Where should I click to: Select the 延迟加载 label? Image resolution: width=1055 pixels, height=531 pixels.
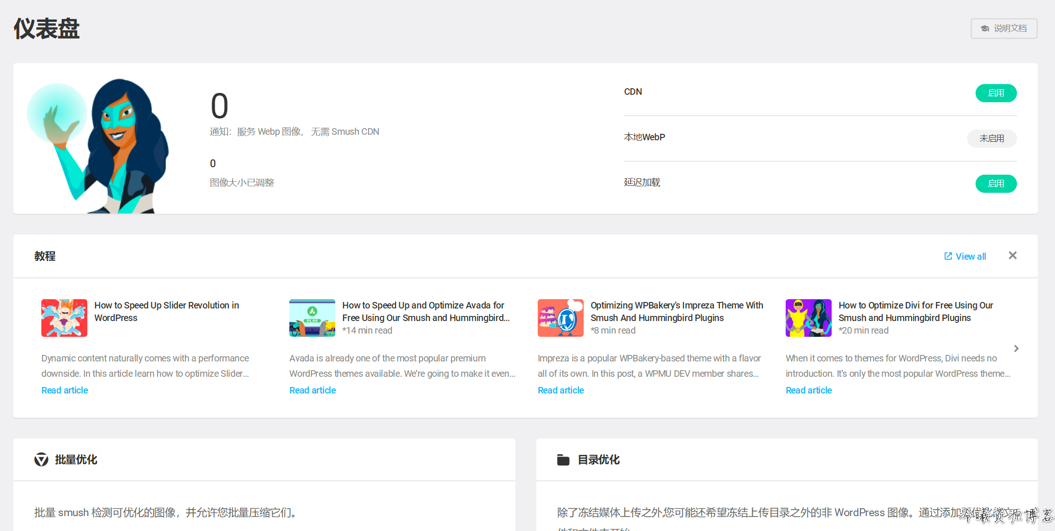[642, 182]
